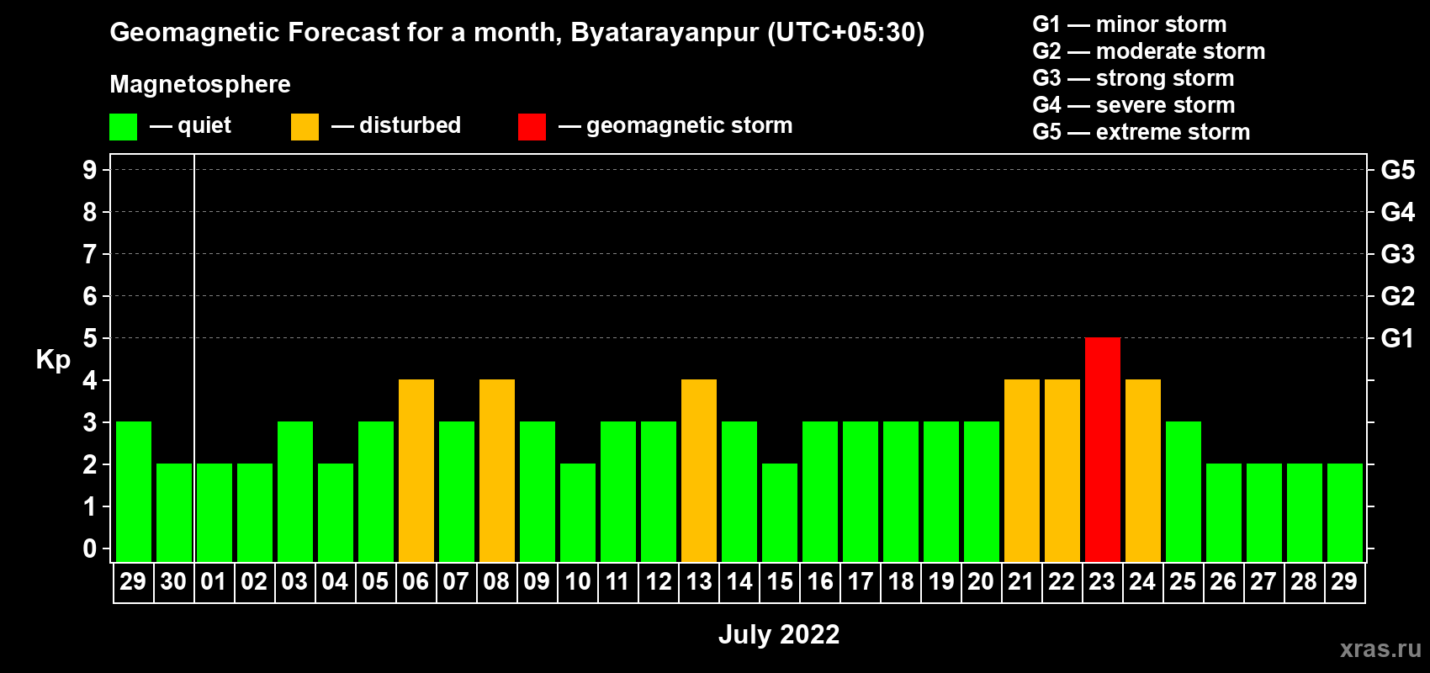The width and height of the screenshot is (1430, 673).
Task: Click the '— geomagnetic storm' legend label
Action: tap(675, 126)
